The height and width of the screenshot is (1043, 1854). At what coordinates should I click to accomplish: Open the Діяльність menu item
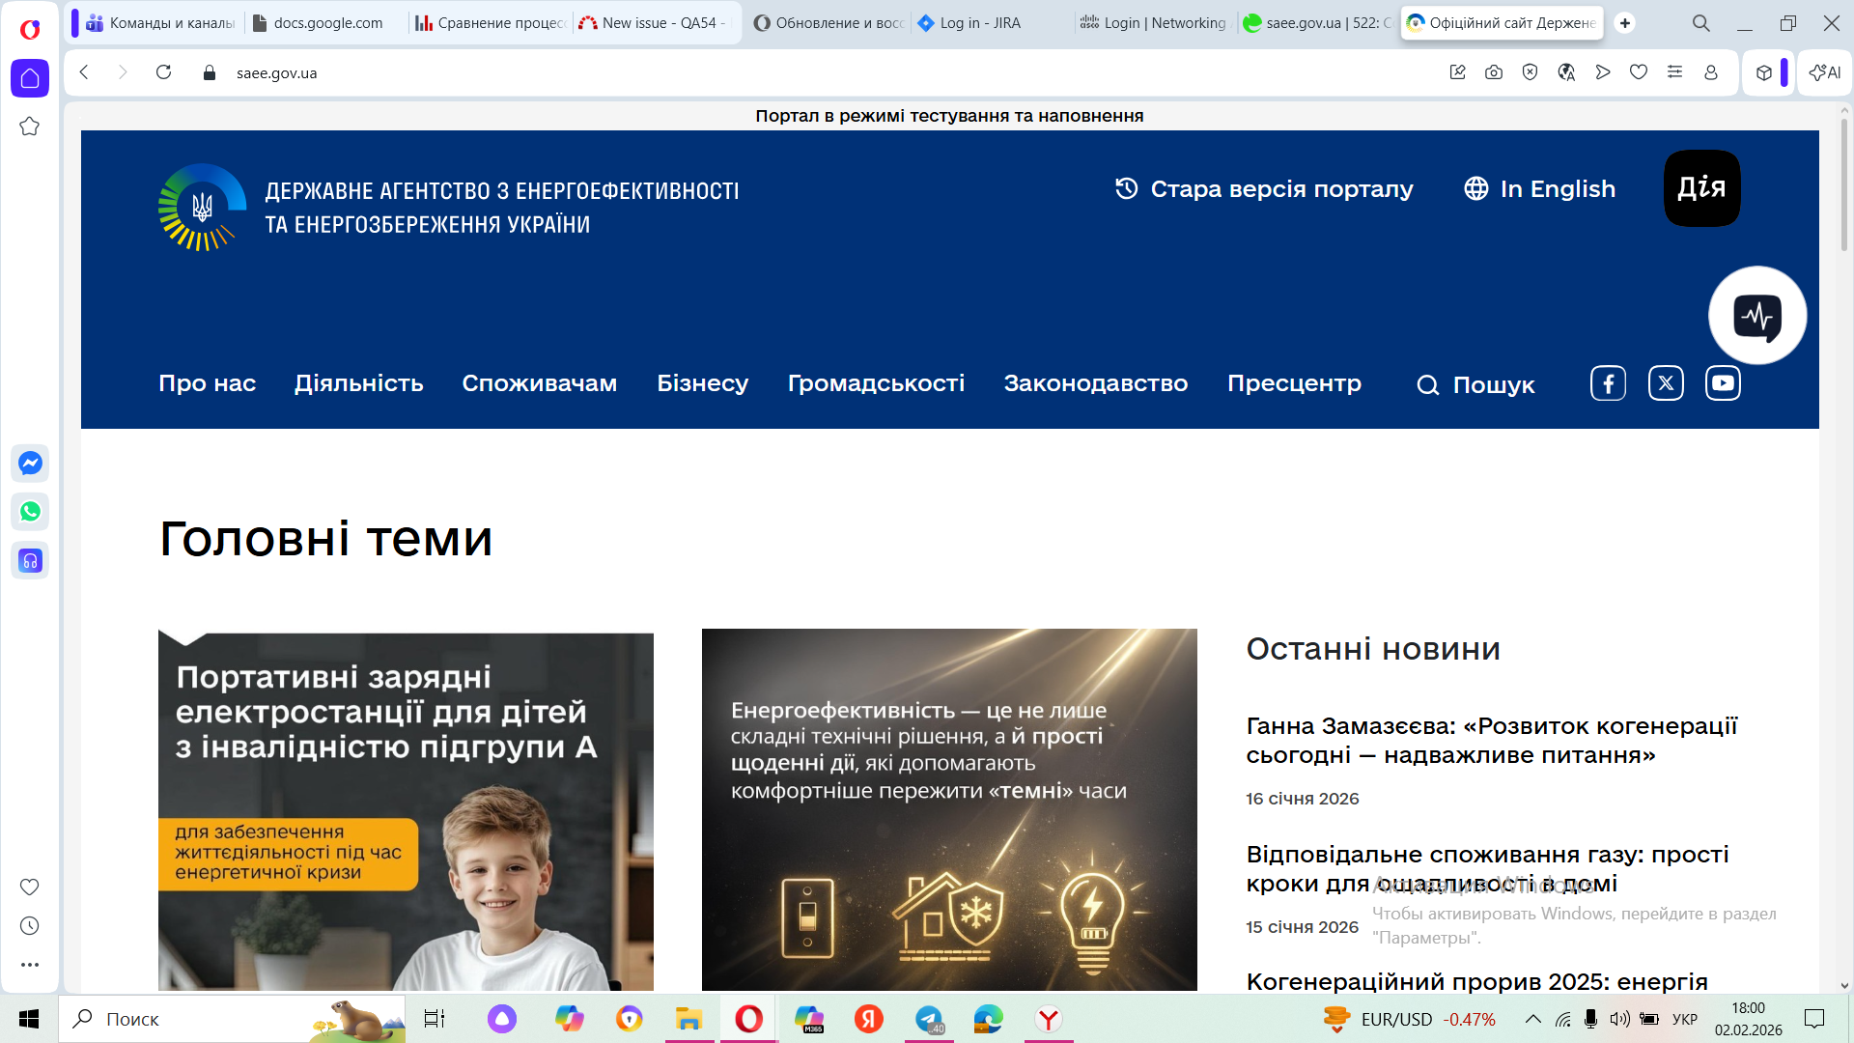[x=358, y=383]
